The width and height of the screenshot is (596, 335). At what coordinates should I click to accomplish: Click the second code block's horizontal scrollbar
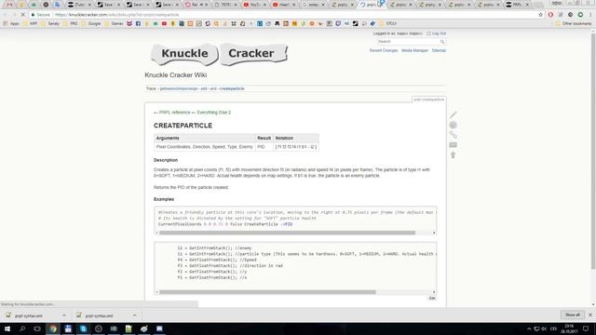tap(267, 292)
